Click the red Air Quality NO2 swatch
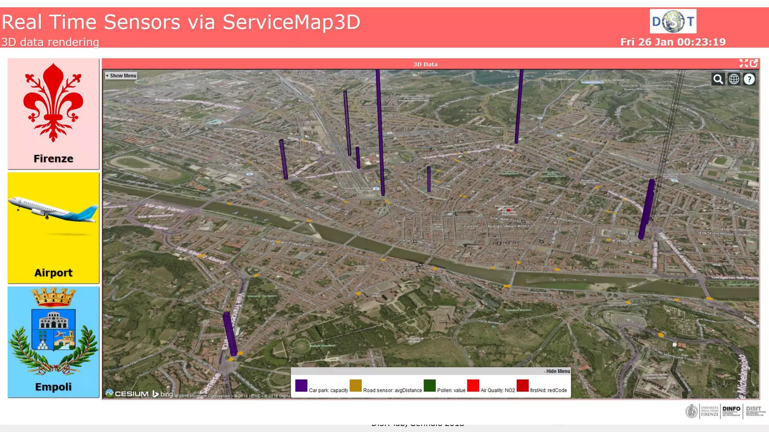769x432 pixels. (x=473, y=385)
